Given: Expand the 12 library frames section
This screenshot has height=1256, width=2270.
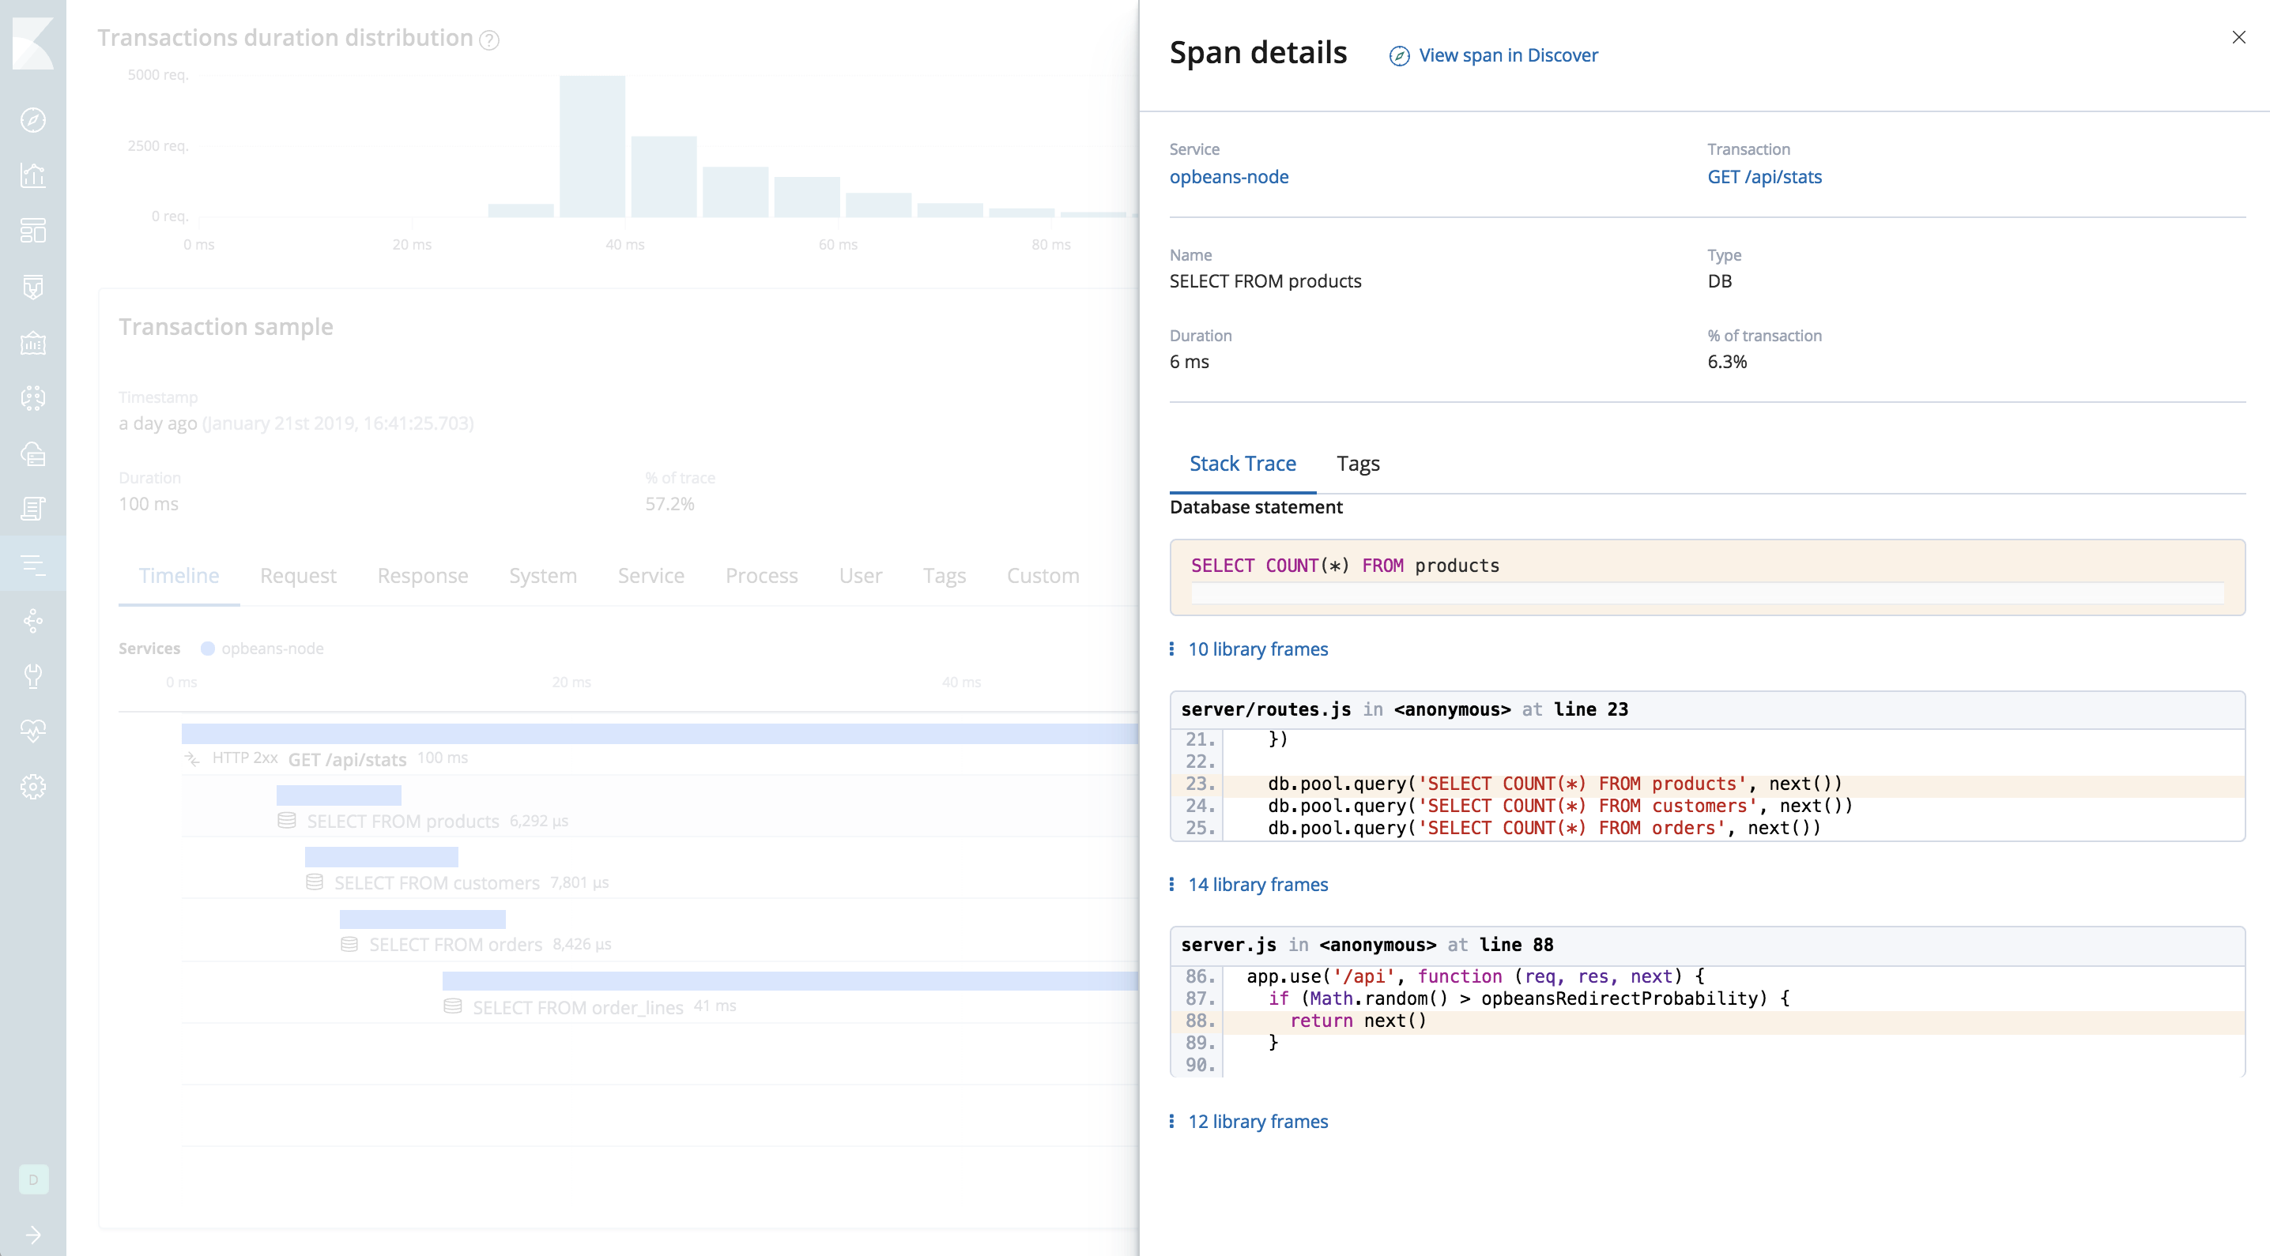Looking at the screenshot, I should (1258, 1121).
